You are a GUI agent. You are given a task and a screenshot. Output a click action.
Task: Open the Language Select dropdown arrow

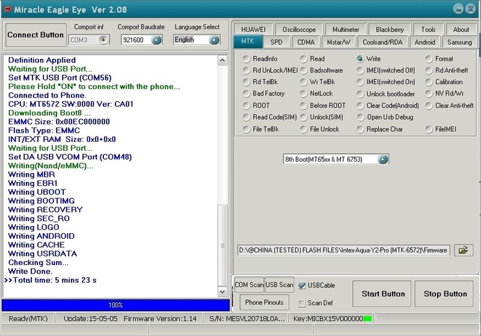[x=214, y=40]
